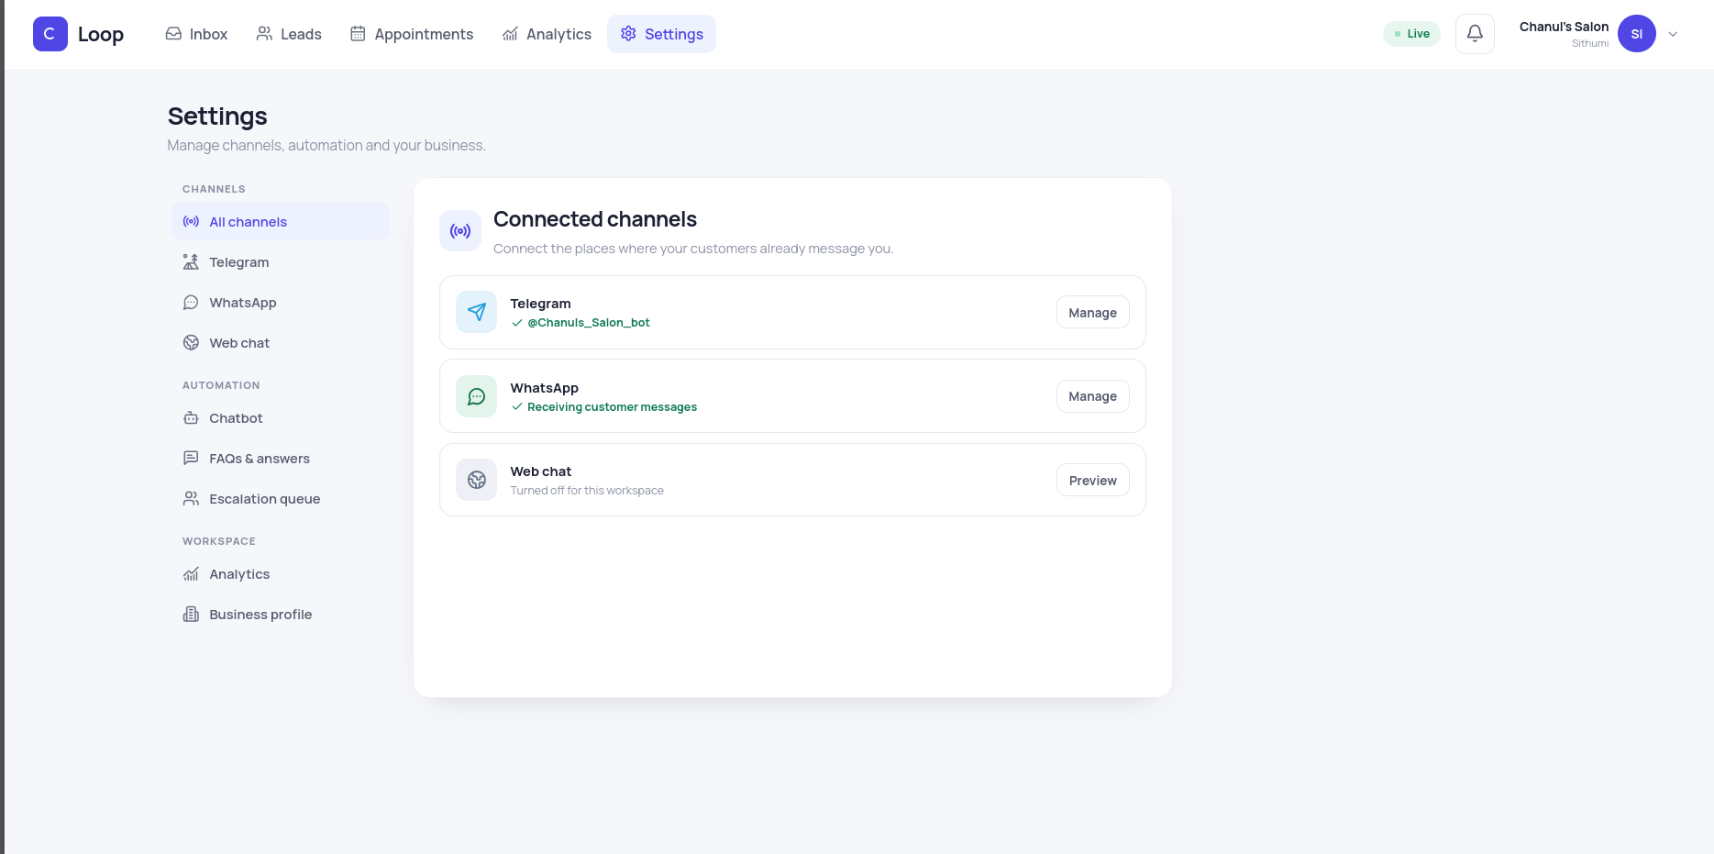Click the Telegram paper plane icon
1714x854 pixels.
pos(476,312)
